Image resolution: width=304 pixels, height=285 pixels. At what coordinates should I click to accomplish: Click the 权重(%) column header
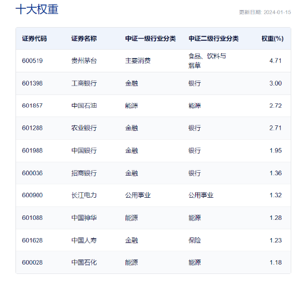272,39
